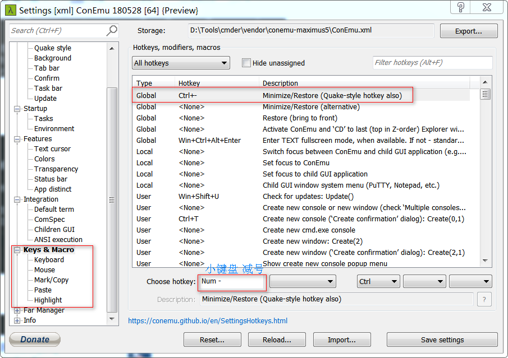
Task: Click the settings tree scrollbar thumb
Action: point(112,199)
